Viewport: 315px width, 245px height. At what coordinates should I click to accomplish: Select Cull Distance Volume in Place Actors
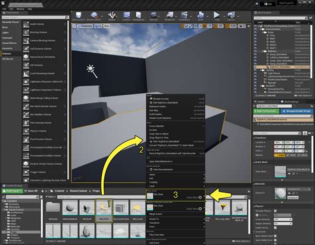(45, 49)
